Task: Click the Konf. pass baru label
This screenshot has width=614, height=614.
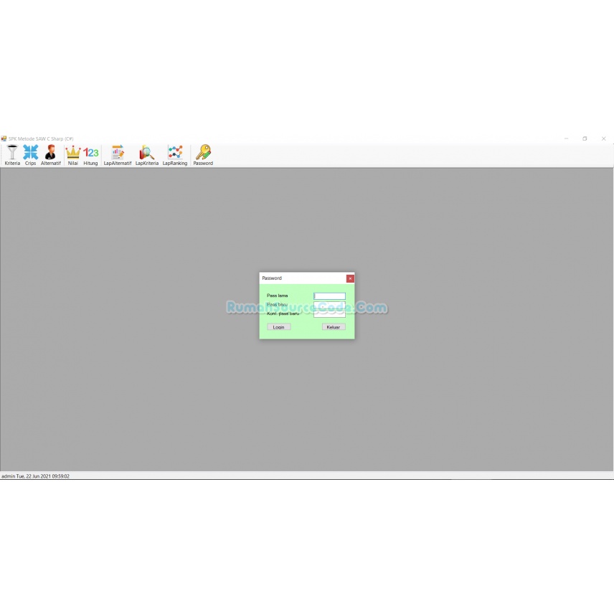Action: click(x=283, y=313)
